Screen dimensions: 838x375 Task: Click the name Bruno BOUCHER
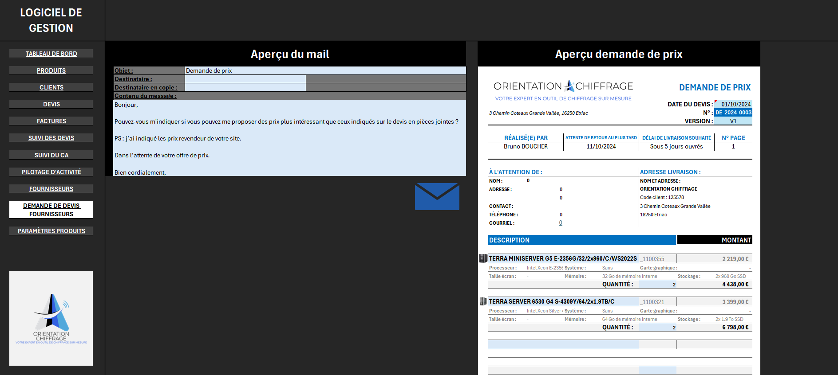pos(526,146)
